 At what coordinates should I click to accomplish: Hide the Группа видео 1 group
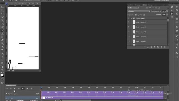pos(129,18)
